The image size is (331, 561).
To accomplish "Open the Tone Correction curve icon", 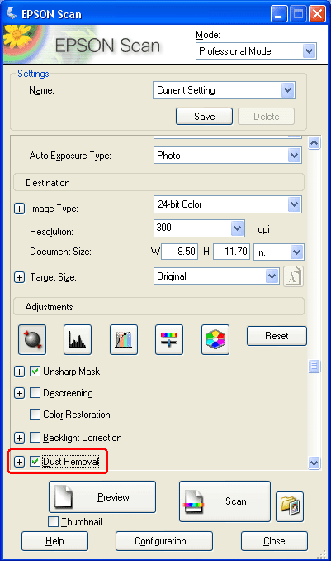I will pyautogui.click(x=124, y=339).
